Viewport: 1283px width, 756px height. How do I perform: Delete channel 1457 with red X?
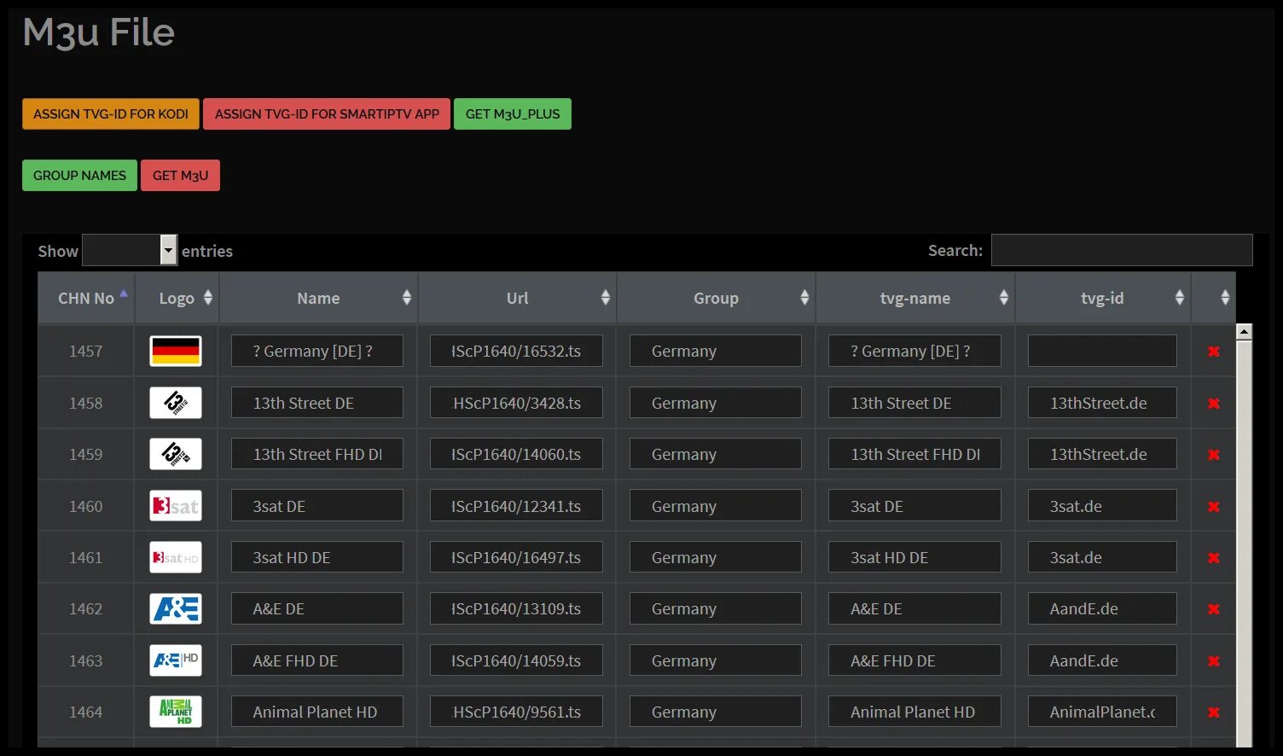(x=1213, y=352)
